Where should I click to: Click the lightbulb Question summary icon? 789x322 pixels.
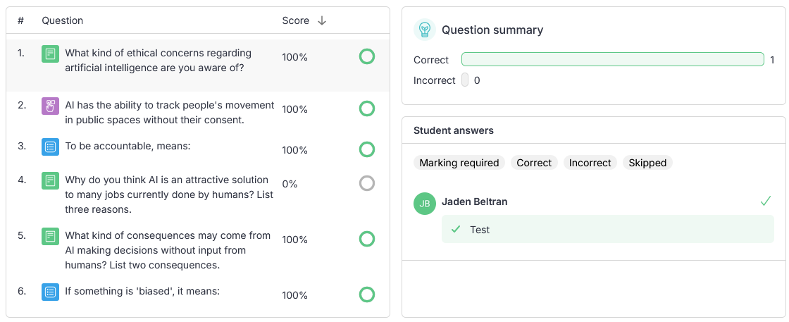pos(425,30)
